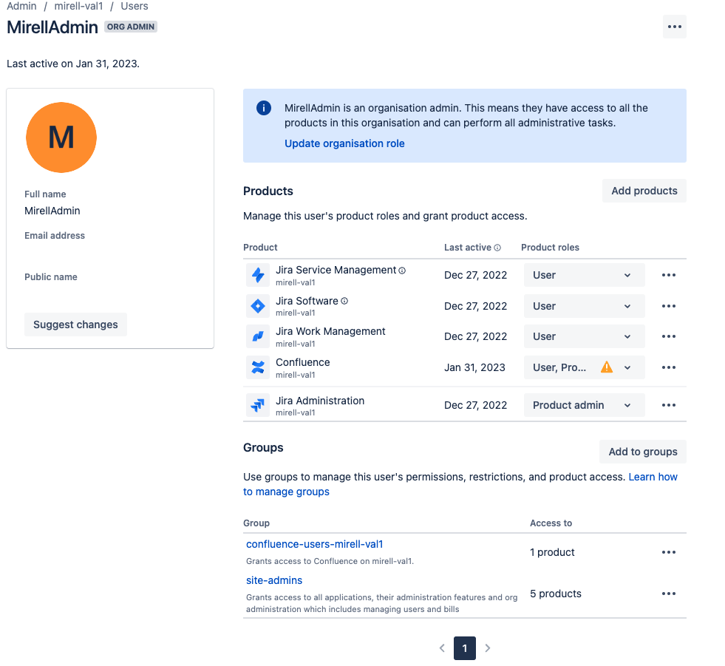This screenshot has width=725, height=666.
Task: Click the Jira Software product icon
Action: 257,306
